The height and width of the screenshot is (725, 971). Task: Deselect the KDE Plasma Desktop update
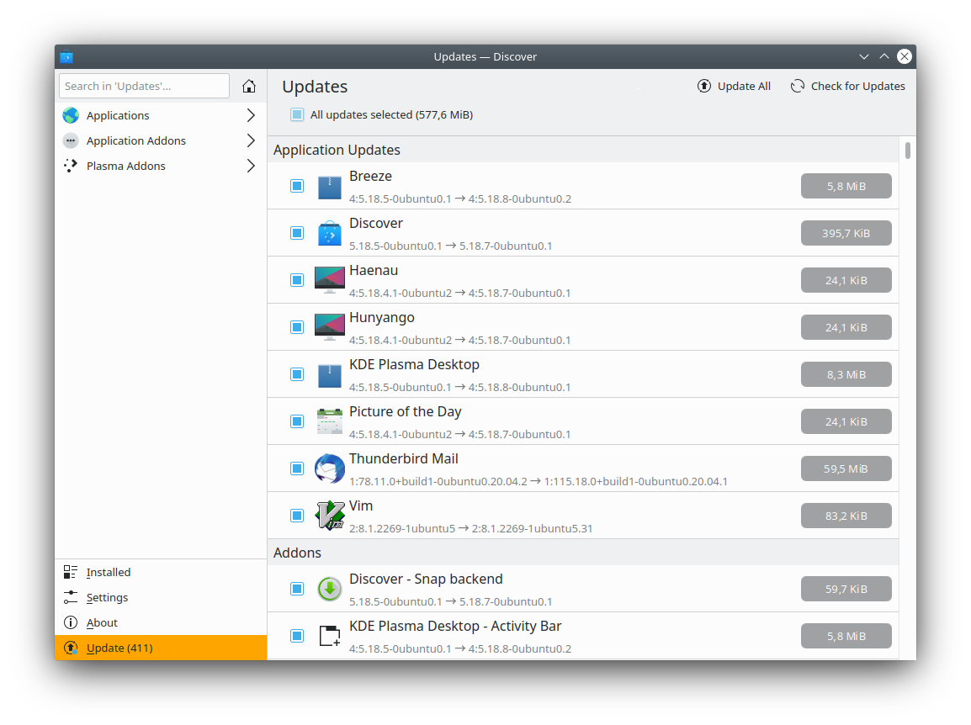tap(297, 374)
